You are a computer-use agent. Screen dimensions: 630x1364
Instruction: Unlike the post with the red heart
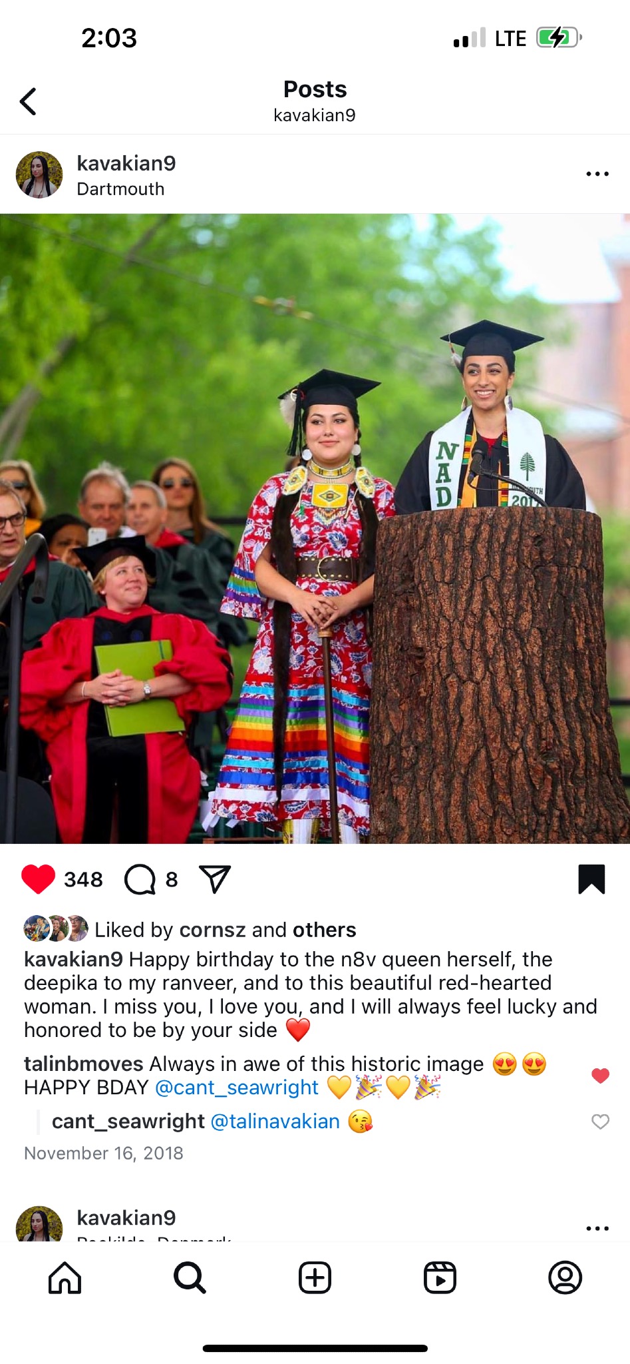(38, 879)
